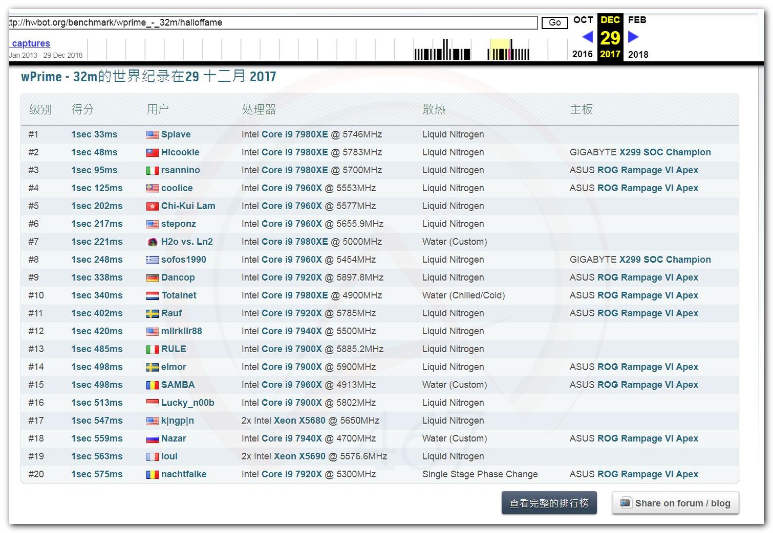The height and width of the screenshot is (533, 773).
Task: Click the Romania flag beside nachtfalke
Action: (152, 475)
